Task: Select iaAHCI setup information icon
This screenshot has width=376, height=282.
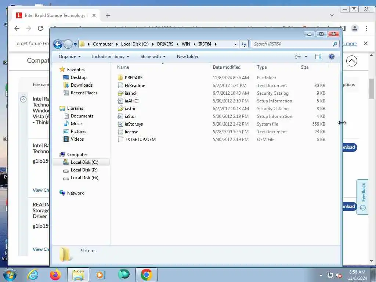Action: [120, 101]
